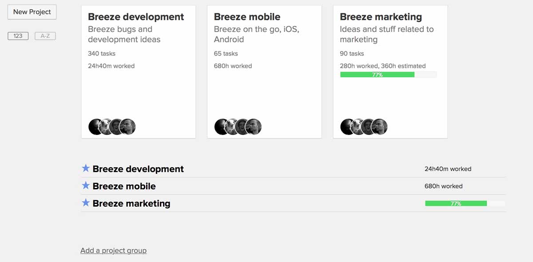Image resolution: width=533 pixels, height=262 pixels.
Task: Select Breeze mobile in the project list
Action: [123, 186]
